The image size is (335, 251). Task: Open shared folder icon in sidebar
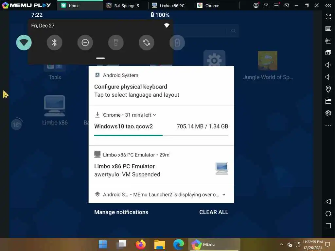pyautogui.click(x=328, y=101)
